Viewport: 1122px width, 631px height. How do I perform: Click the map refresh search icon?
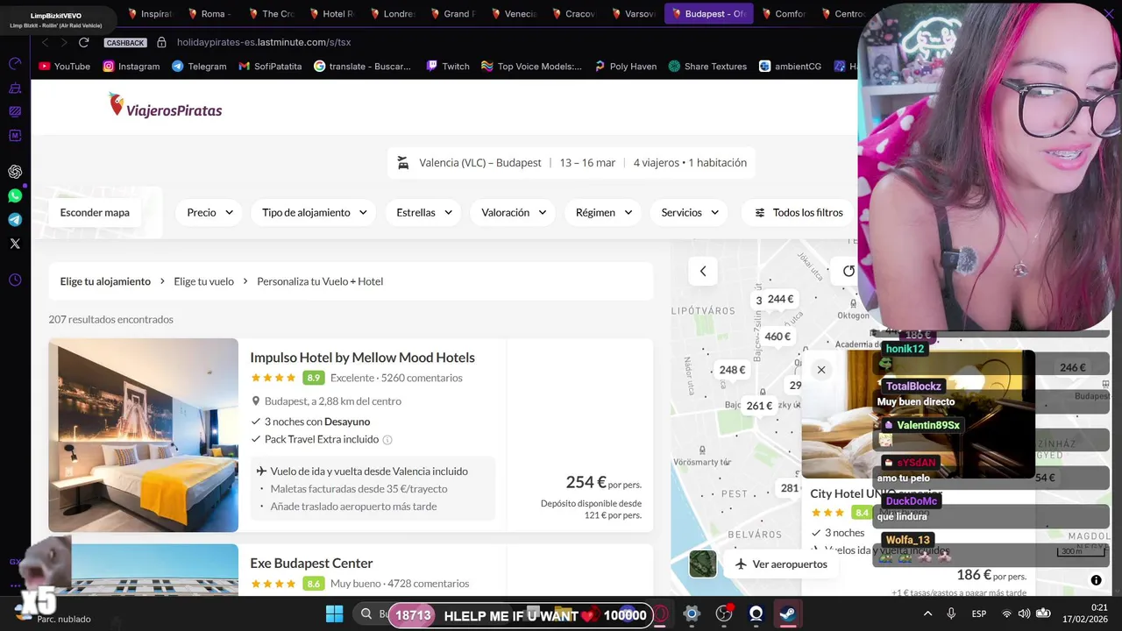848,271
